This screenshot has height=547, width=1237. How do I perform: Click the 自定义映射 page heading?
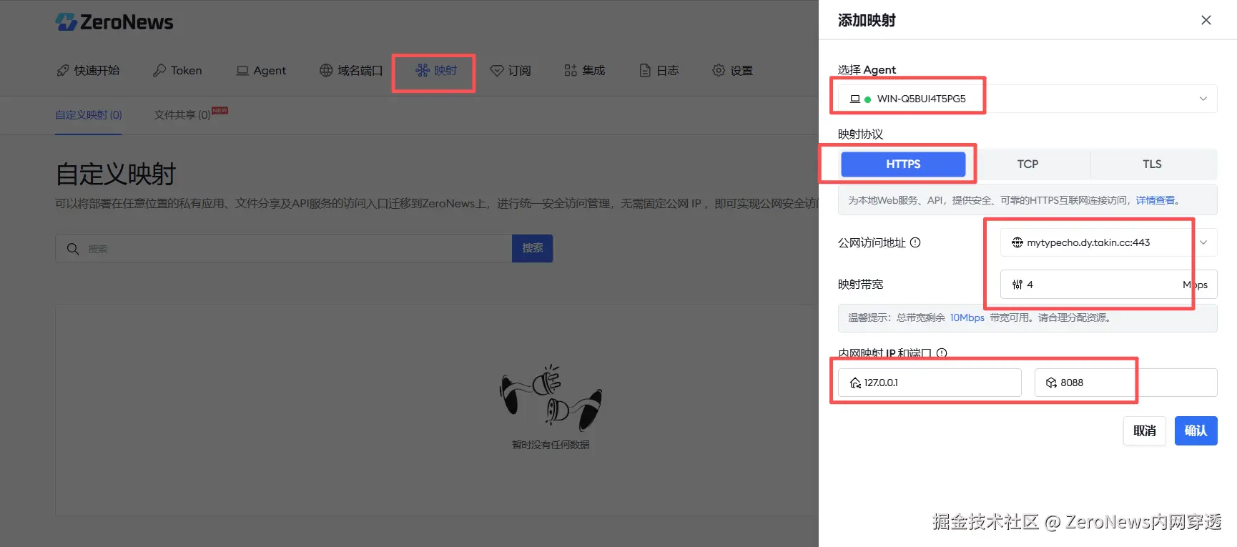116,174
